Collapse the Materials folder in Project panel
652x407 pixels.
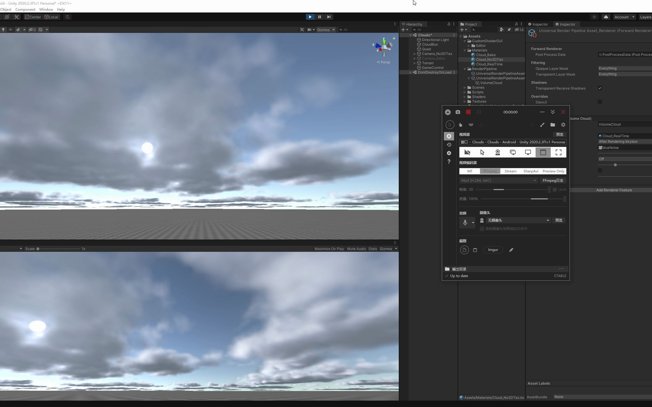(465, 50)
